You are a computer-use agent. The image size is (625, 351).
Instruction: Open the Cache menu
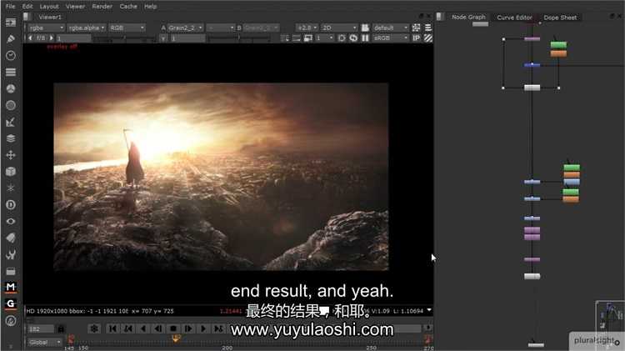pos(128,7)
